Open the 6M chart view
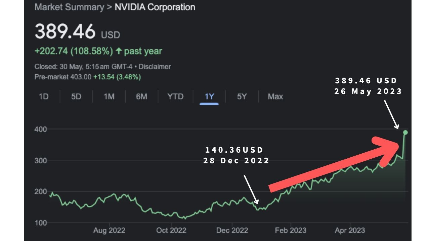The height and width of the screenshot is (241, 430). pyautogui.click(x=141, y=97)
